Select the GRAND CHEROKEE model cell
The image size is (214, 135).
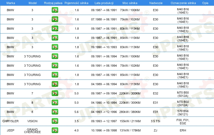point(32,131)
